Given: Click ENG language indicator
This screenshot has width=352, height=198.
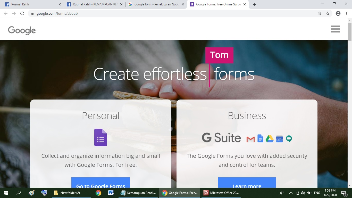Looking at the screenshot, I should pos(317,193).
